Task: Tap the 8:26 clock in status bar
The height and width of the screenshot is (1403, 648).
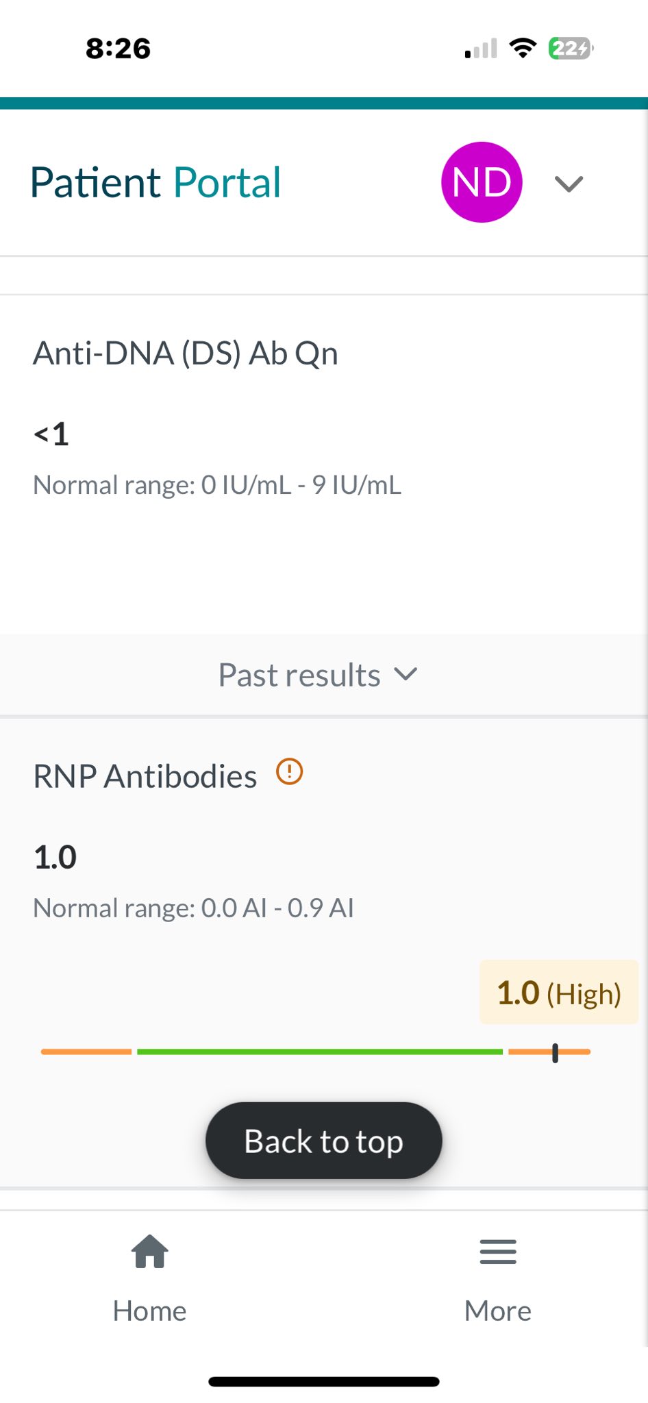Action: coord(118,49)
